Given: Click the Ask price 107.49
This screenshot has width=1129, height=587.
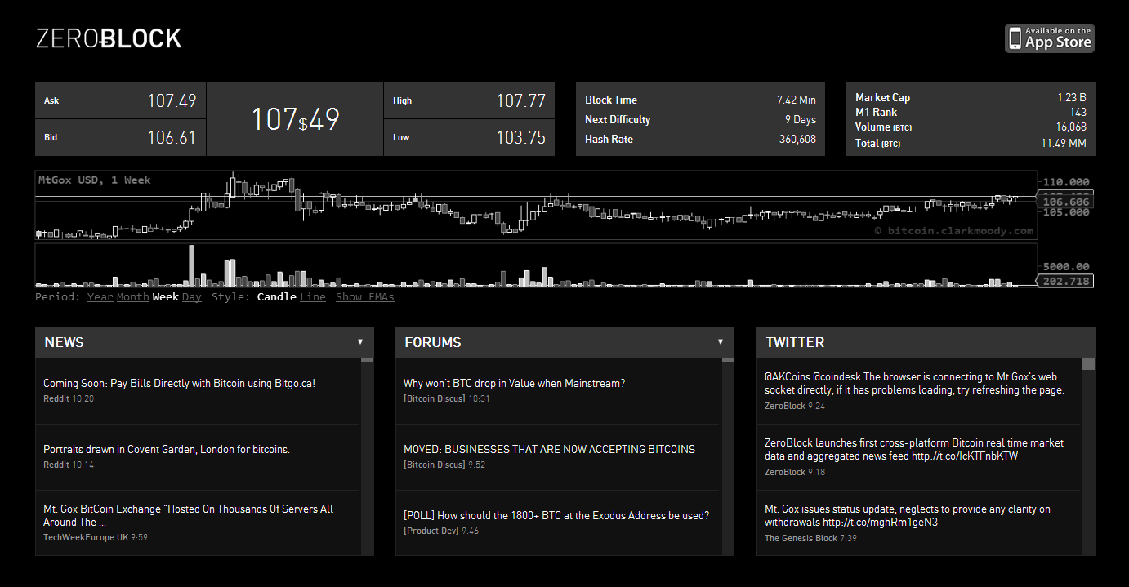Looking at the screenshot, I should point(172,101).
